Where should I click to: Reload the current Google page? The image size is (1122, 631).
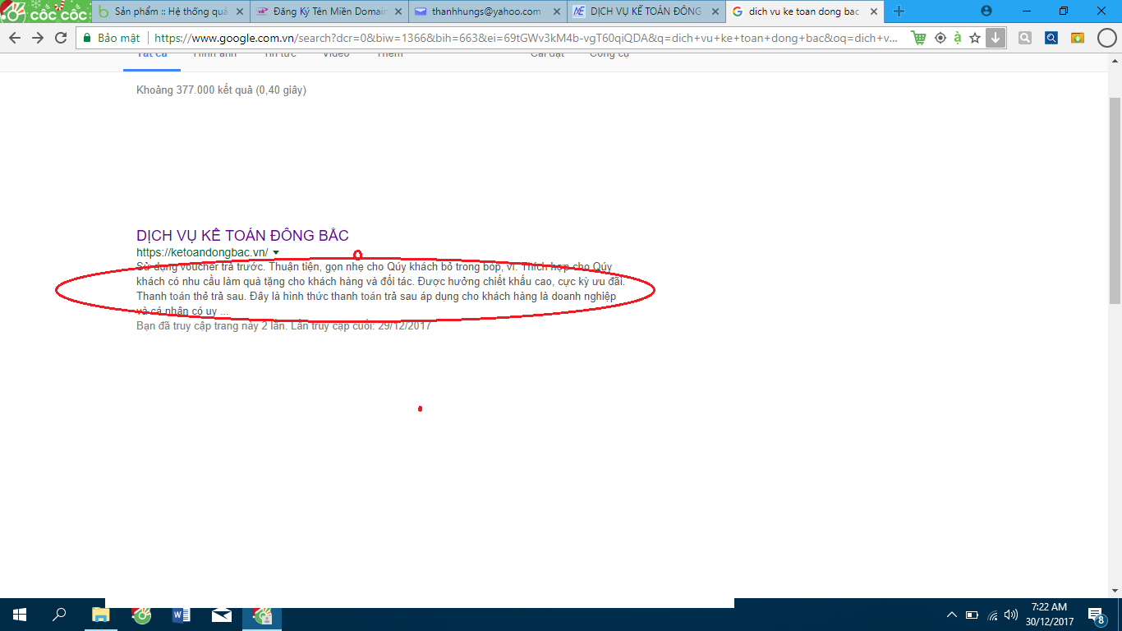(61, 38)
